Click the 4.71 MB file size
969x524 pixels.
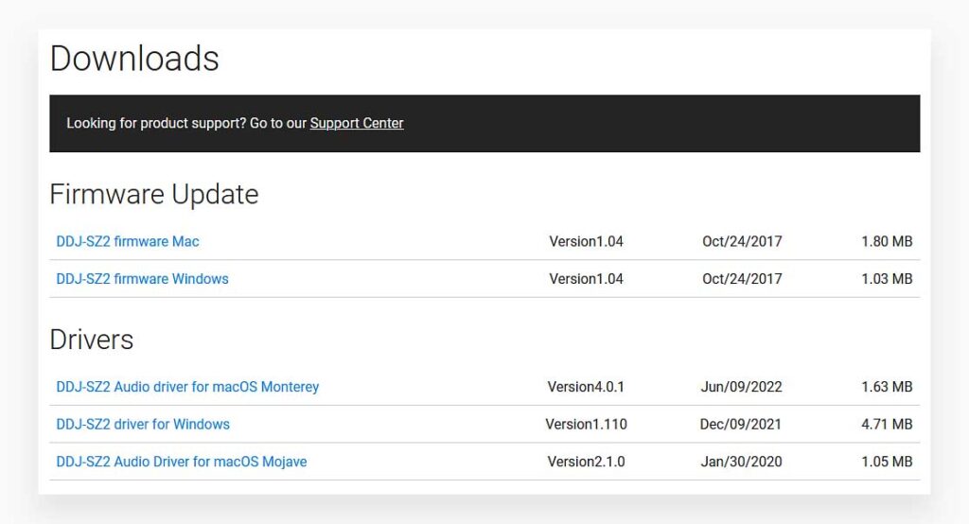tap(887, 424)
